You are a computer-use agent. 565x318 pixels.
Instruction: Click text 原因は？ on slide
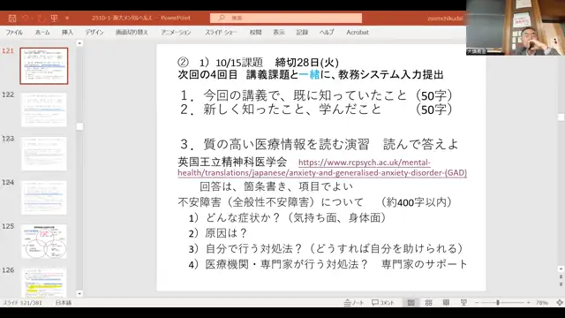coord(226,233)
